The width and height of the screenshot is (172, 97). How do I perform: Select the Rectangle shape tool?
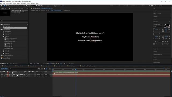pyautogui.click(x=24, y=6)
